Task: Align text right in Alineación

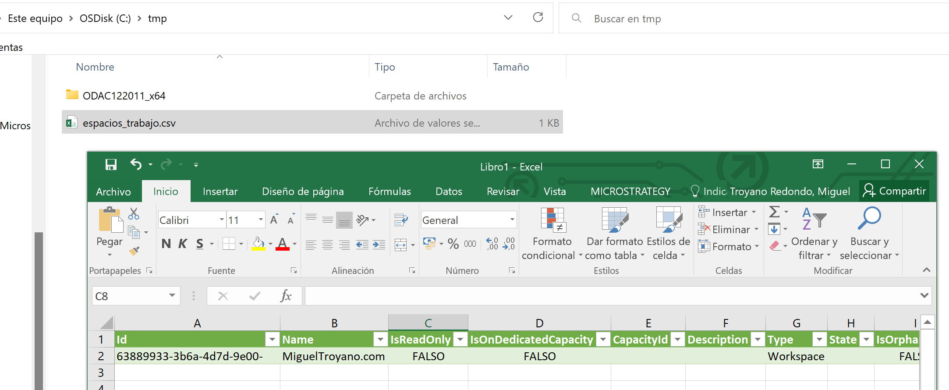Action: point(344,245)
